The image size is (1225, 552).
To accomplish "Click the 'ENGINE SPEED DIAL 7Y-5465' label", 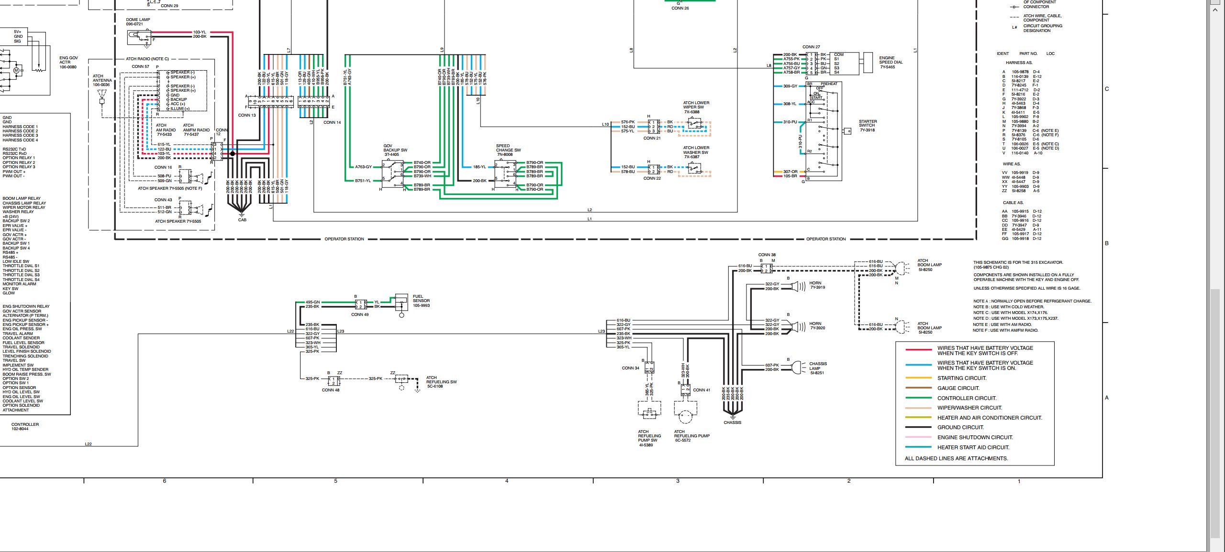I will click(891, 62).
